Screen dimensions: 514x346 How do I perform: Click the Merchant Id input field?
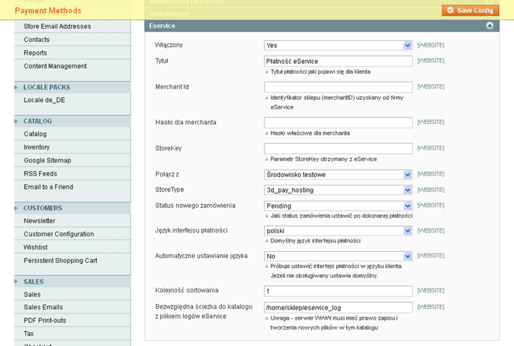(338, 87)
